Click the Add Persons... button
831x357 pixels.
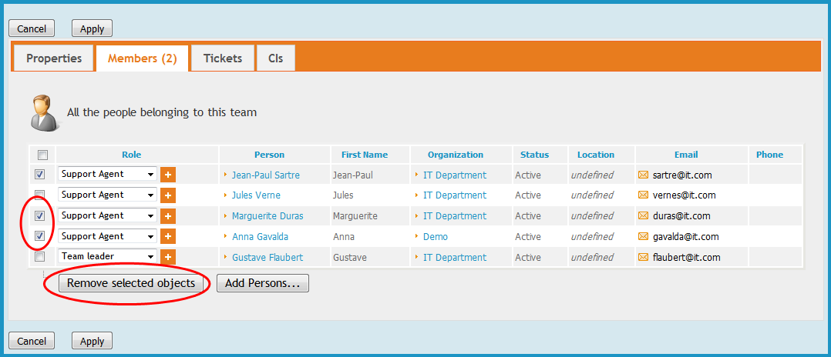pyautogui.click(x=263, y=284)
